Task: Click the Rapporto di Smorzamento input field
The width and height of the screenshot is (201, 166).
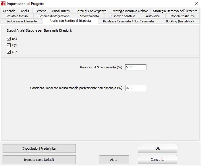Action: [136, 67]
